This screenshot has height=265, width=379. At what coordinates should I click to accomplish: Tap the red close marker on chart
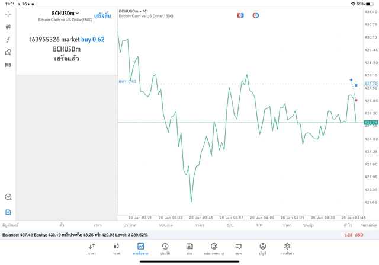356,100
